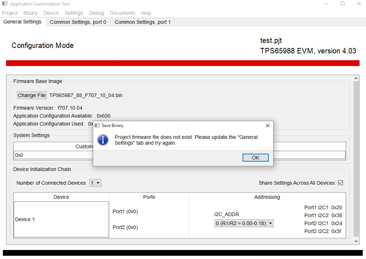Click the Save Binary dialog title icon
This screenshot has height=259, width=366.
[97, 126]
